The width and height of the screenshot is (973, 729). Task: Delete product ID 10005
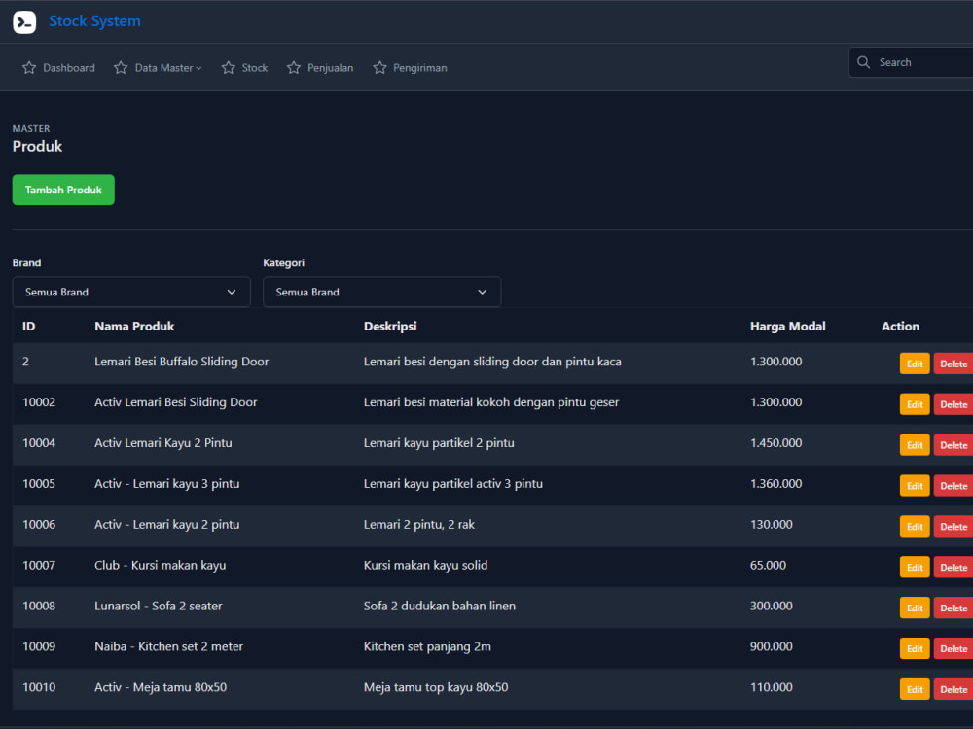pos(954,486)
